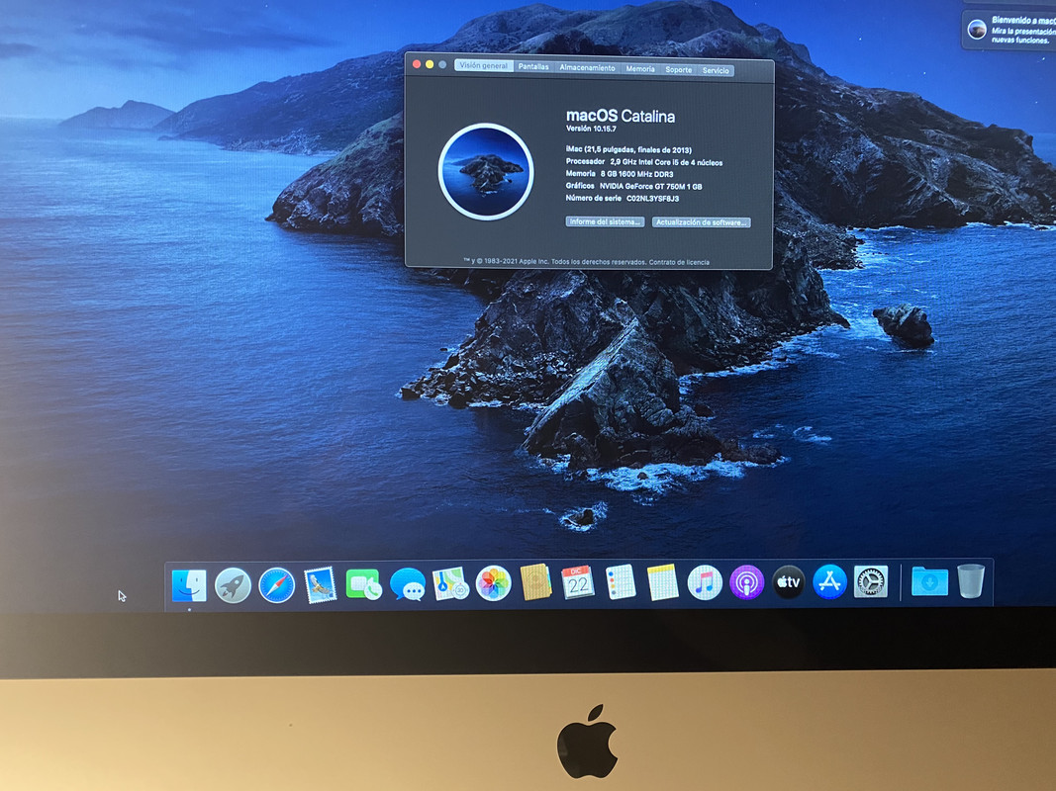Screen dimensions: 1056x791
Task: Open Maps in the Dock
Action: tap(450, 583)
